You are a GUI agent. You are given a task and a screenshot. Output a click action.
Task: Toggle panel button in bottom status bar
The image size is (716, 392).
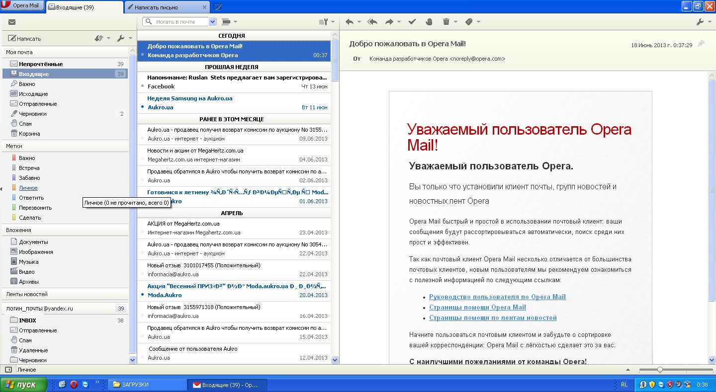[x=8, y=370]
